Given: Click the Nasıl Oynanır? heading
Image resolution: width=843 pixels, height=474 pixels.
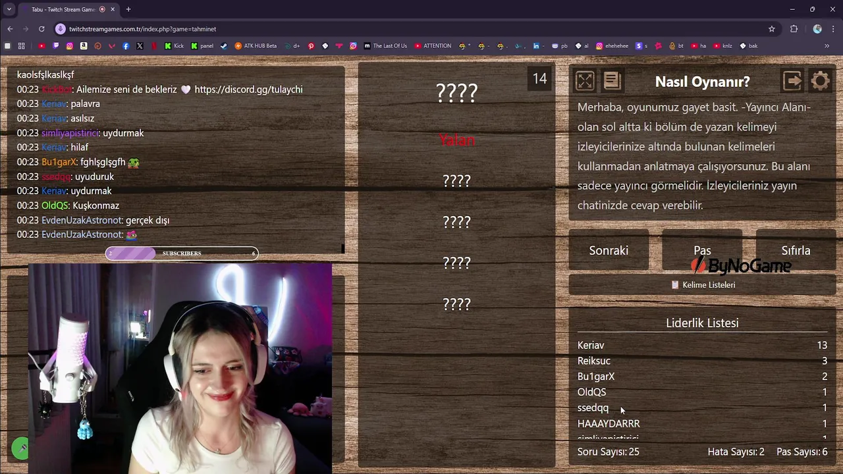Looking at the screenshot, I should (x=702, y=82).
